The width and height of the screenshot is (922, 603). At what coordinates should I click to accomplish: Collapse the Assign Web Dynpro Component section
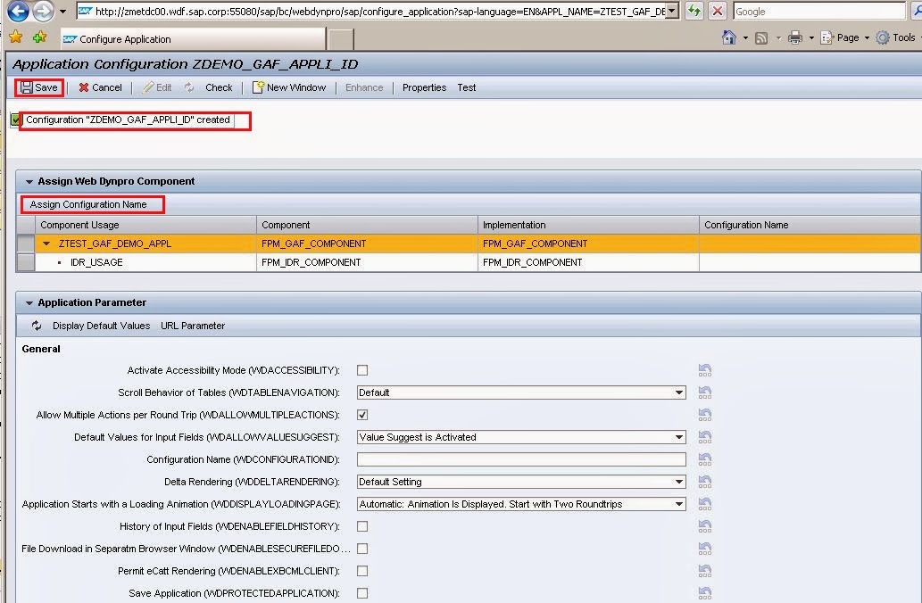[29, 181]
